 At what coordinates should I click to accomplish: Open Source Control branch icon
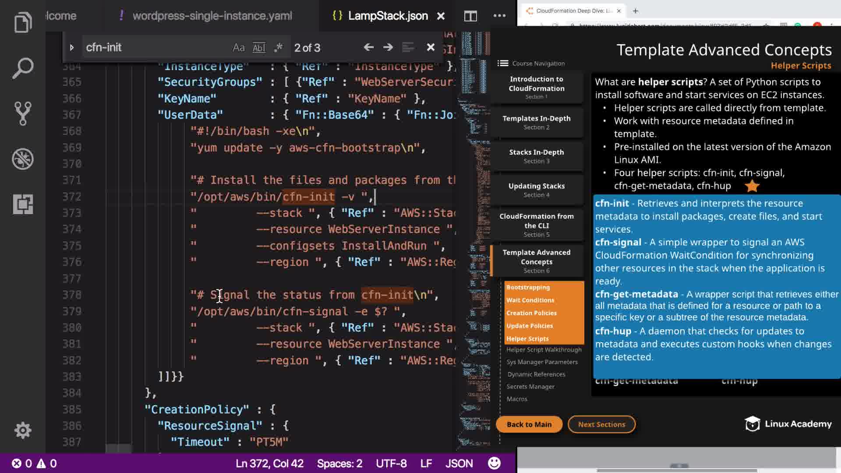(x=23, y=113)
